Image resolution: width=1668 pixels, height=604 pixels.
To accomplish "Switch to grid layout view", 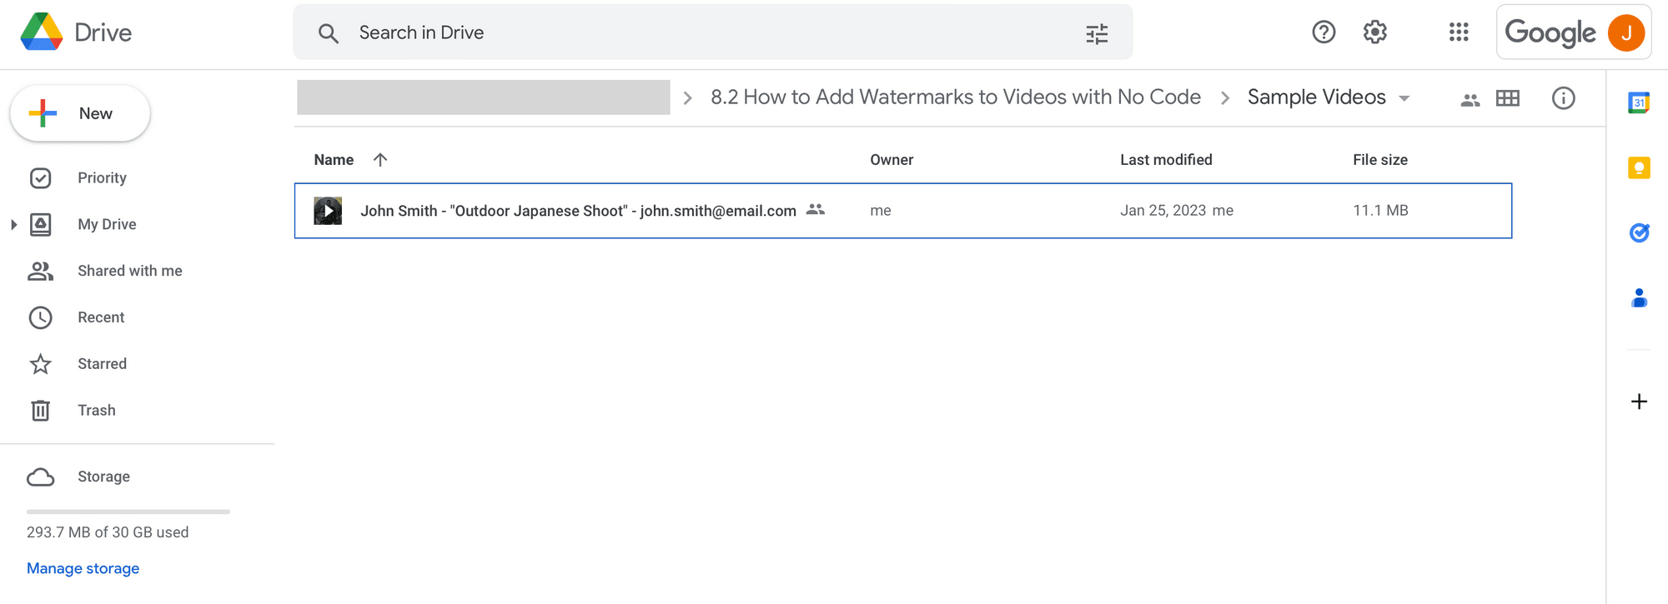I will 1508,98.
